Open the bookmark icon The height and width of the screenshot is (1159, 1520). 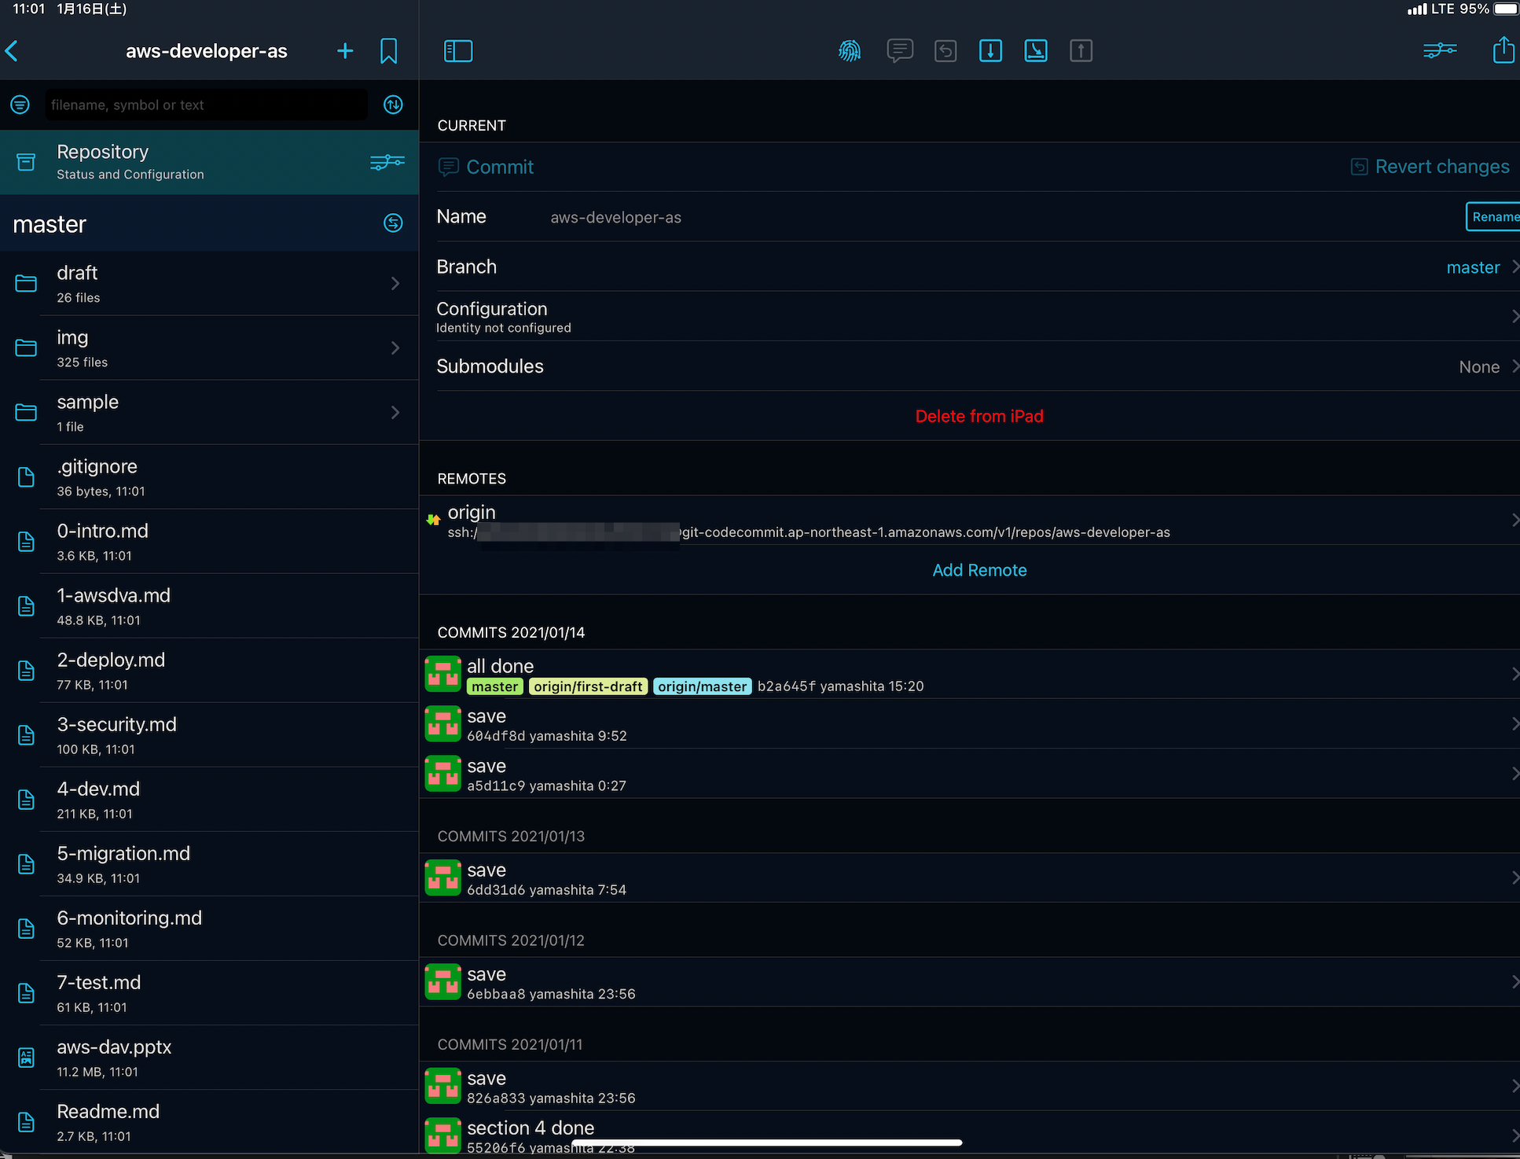point(388,51)
